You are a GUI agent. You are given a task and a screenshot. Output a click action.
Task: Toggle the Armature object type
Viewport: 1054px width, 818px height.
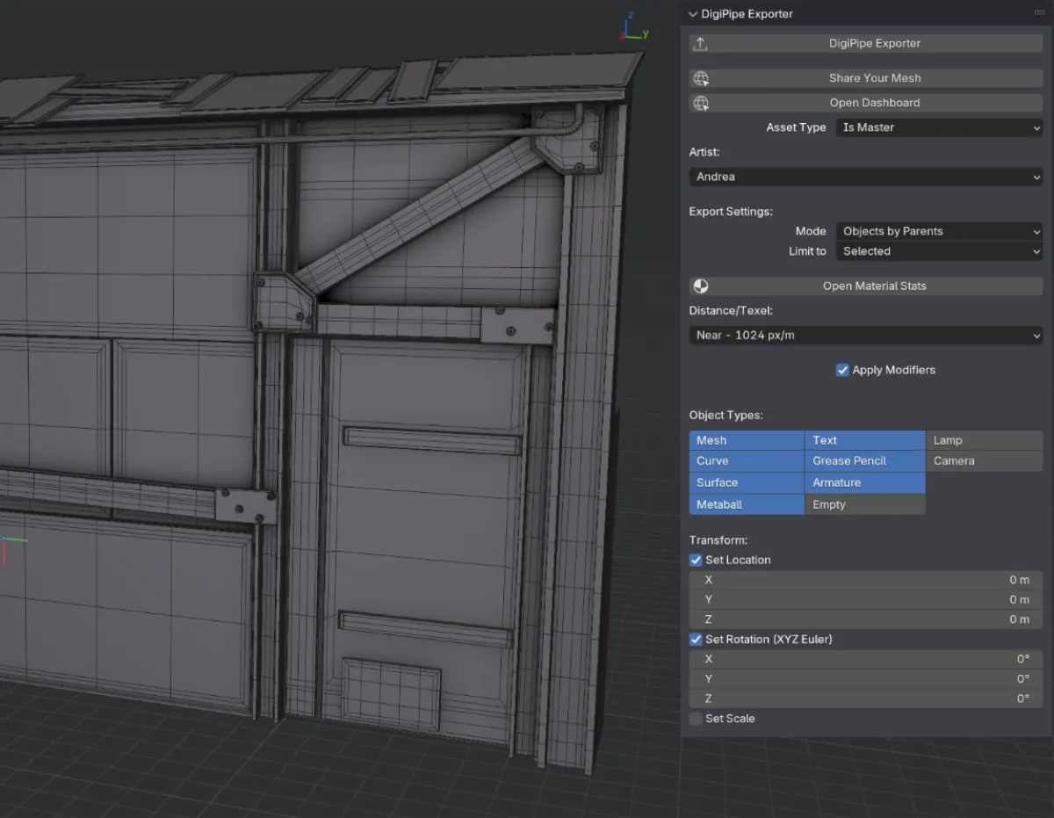pos(865,482)
